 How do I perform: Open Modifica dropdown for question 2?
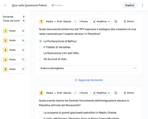(x=101, y=93)
